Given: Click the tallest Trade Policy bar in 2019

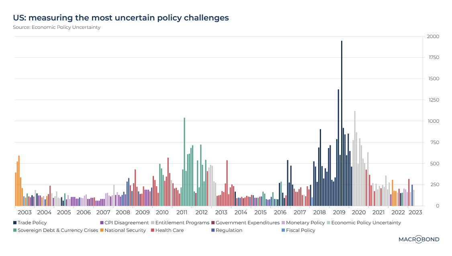Looking at the screenshot, I should pyautogui.click(x=342, y=120).
